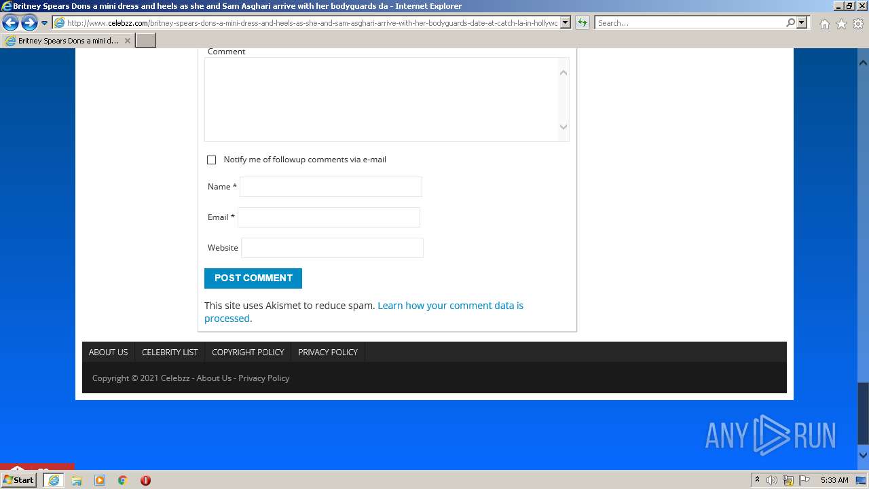Click the URL address bar

(312, 22)
